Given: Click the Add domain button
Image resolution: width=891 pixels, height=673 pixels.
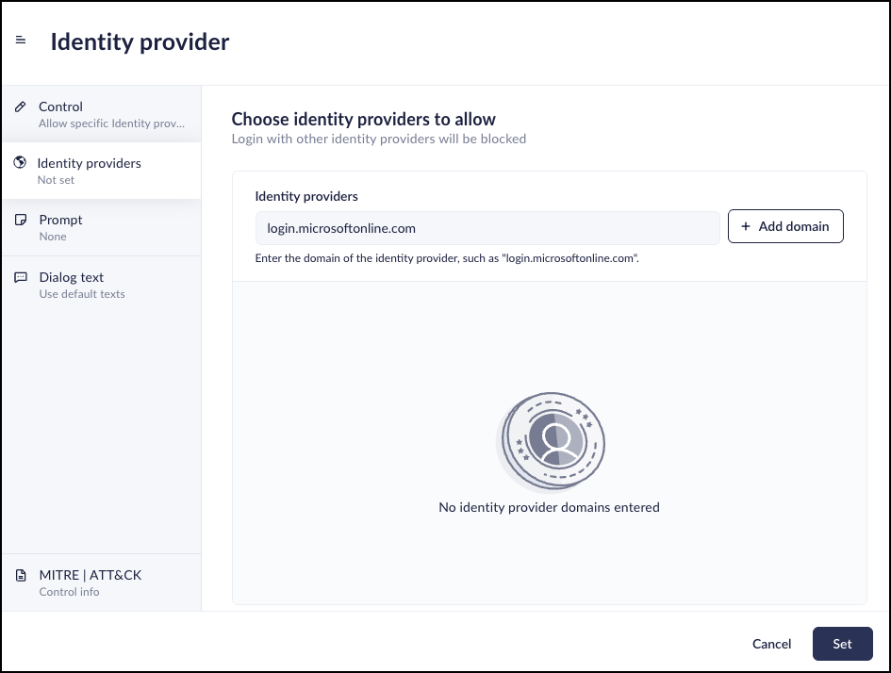Looking at the screenshot, I should coord(785,226).
